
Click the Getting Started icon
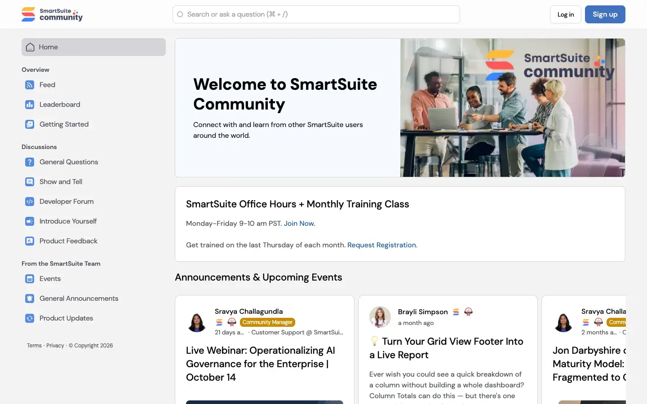[30, 124]
